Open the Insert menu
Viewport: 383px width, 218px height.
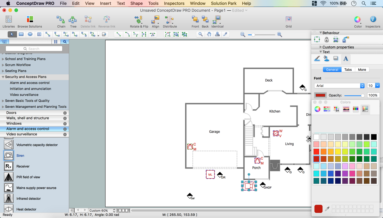tap(105, 3)
